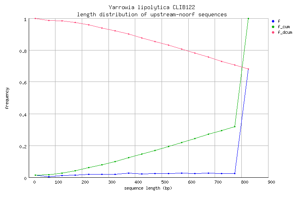Click the last blue f data point

248,69
